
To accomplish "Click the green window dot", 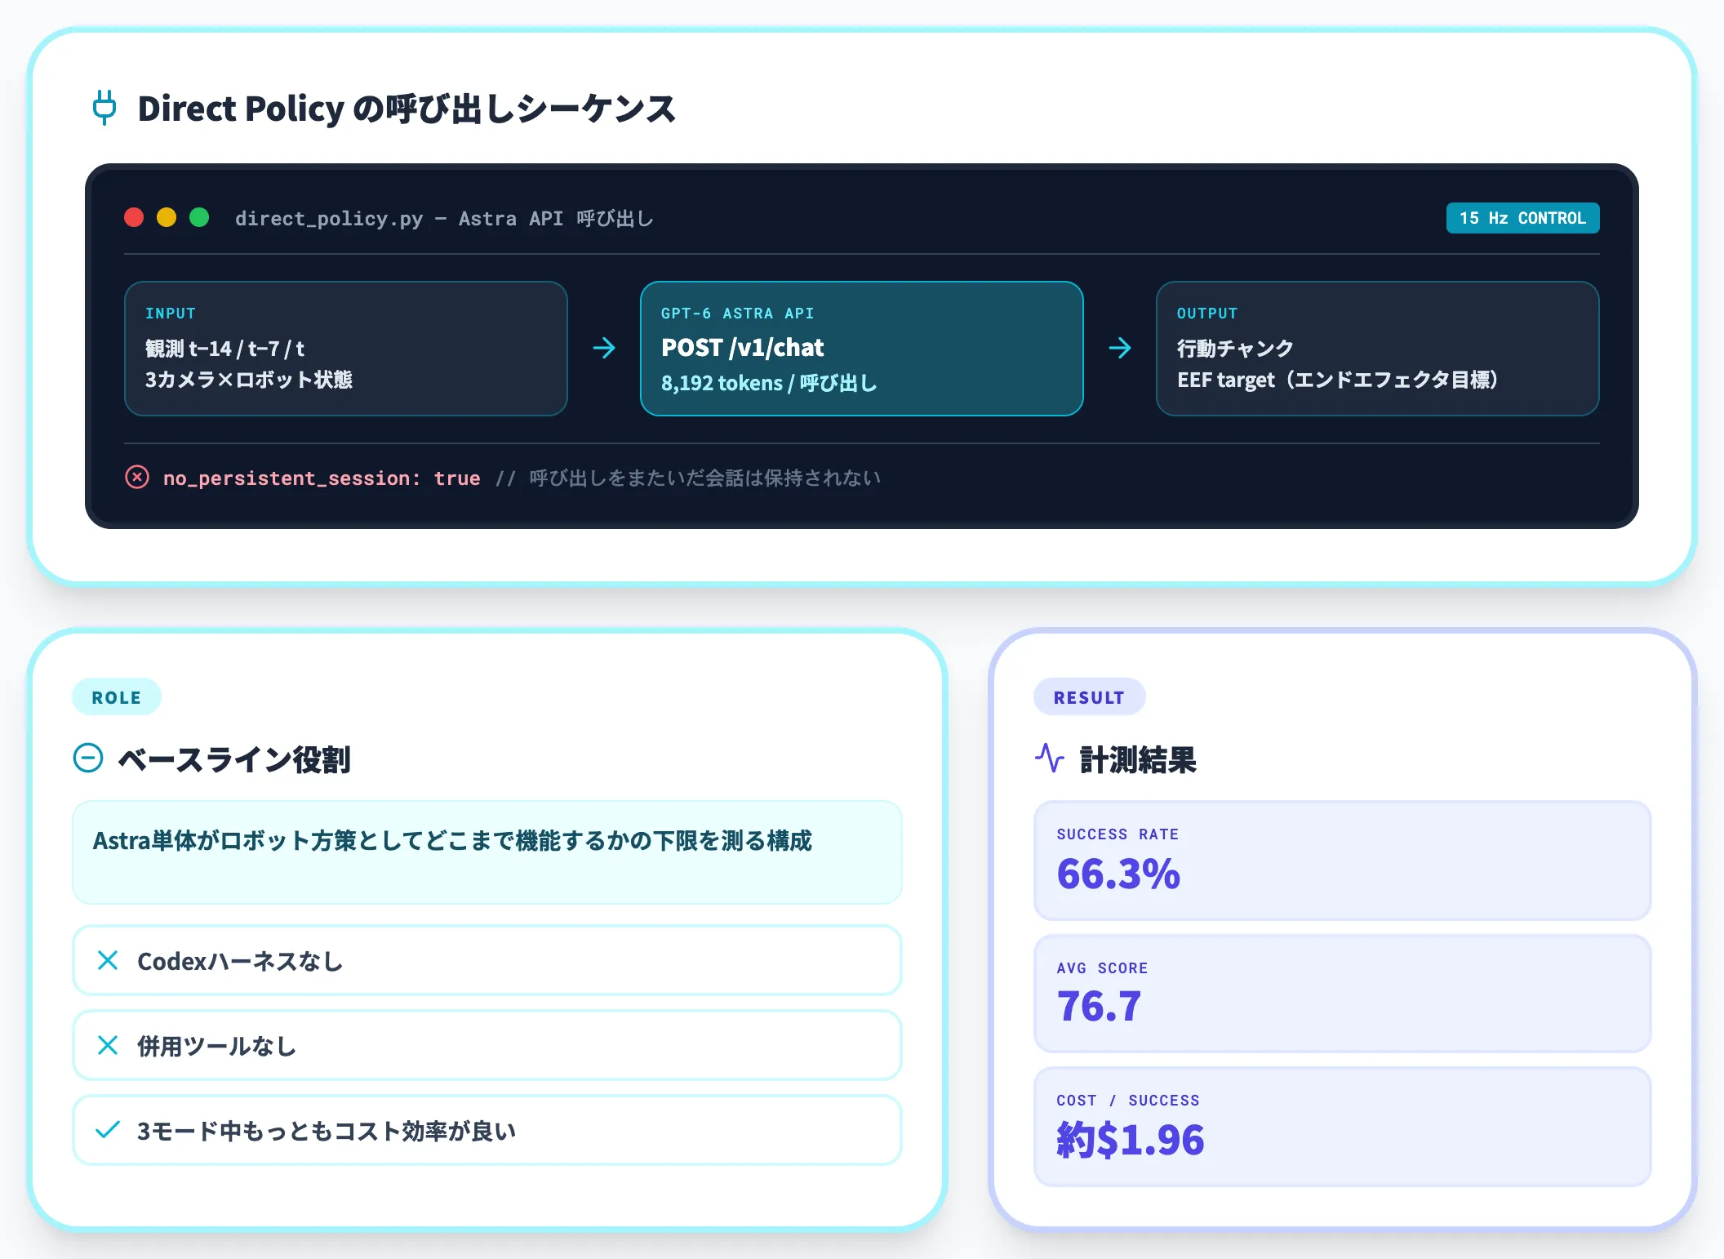I will [199, 217].
